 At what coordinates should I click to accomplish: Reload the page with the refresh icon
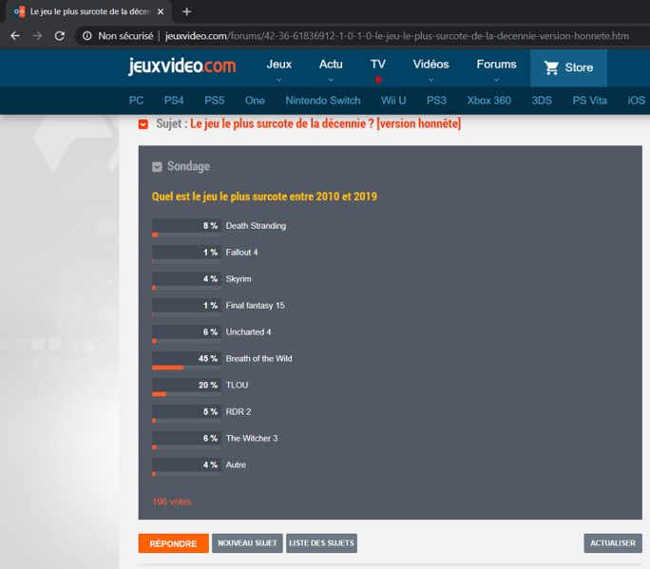(x=60, y=36)
